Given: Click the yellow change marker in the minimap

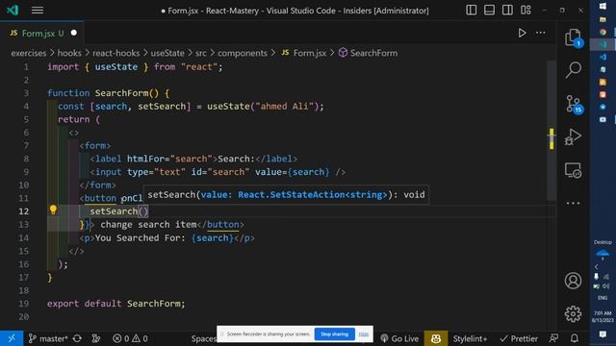Looking at the screenshot, I should (x=552, y=138).
